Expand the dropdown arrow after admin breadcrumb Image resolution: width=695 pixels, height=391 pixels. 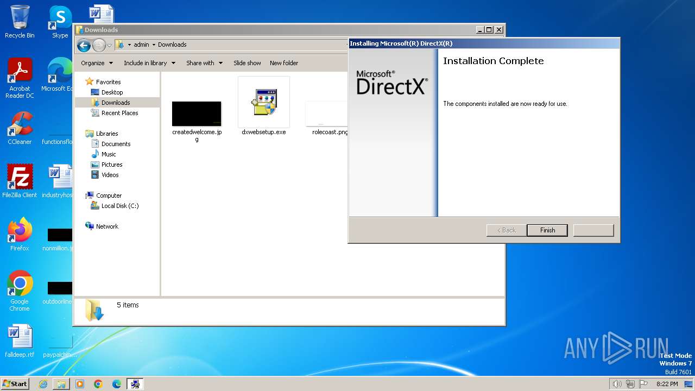point(154,45)
